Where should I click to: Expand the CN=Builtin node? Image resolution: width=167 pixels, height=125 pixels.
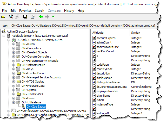coord(14,44)
